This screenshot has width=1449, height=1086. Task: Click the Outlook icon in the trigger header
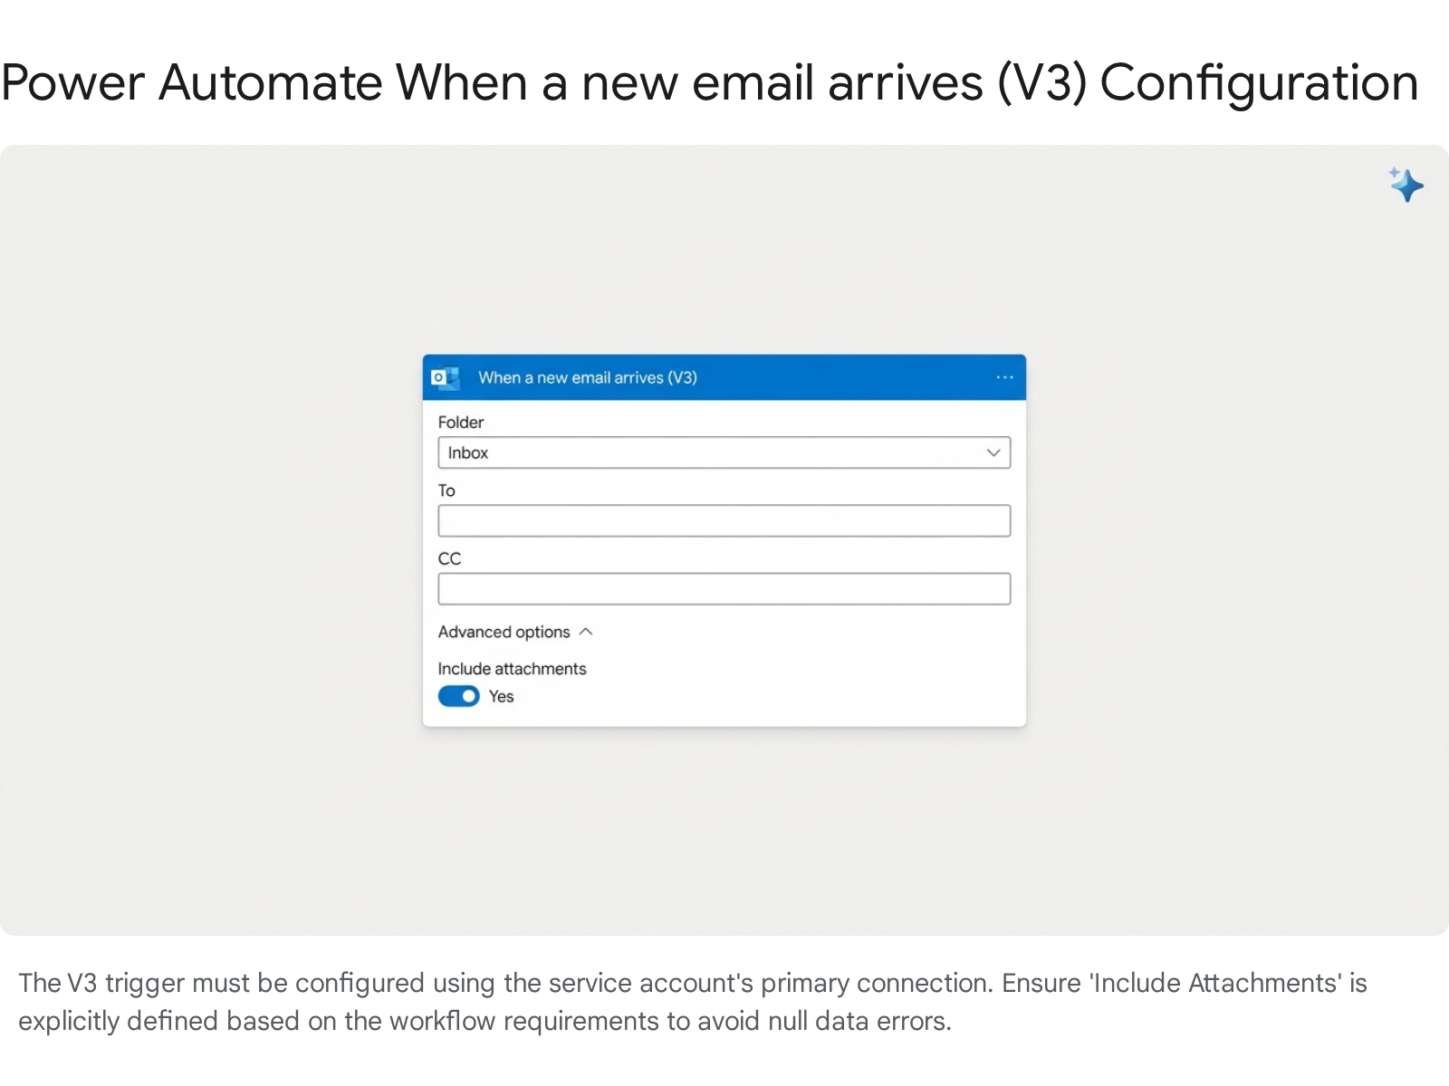point(445,377)
